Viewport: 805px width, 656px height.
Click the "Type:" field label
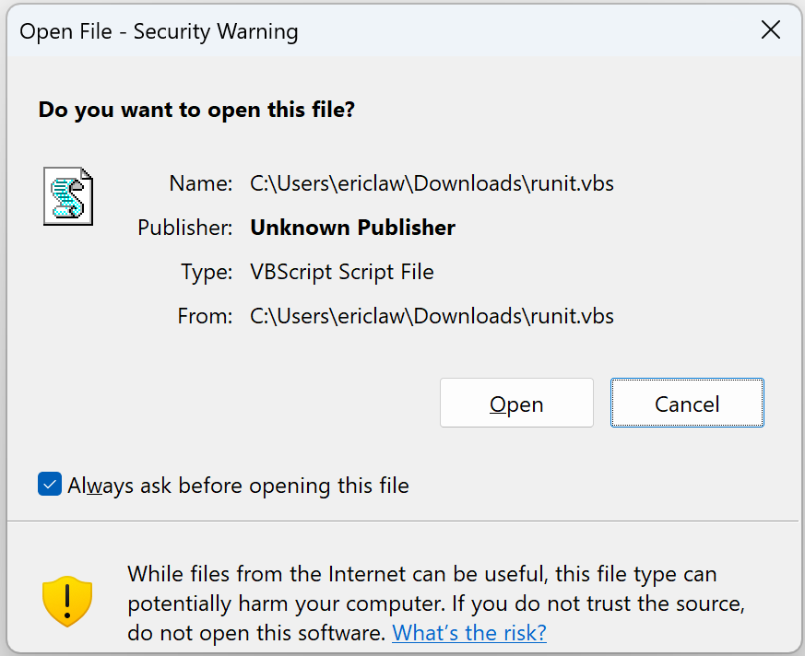click(207, 272)
